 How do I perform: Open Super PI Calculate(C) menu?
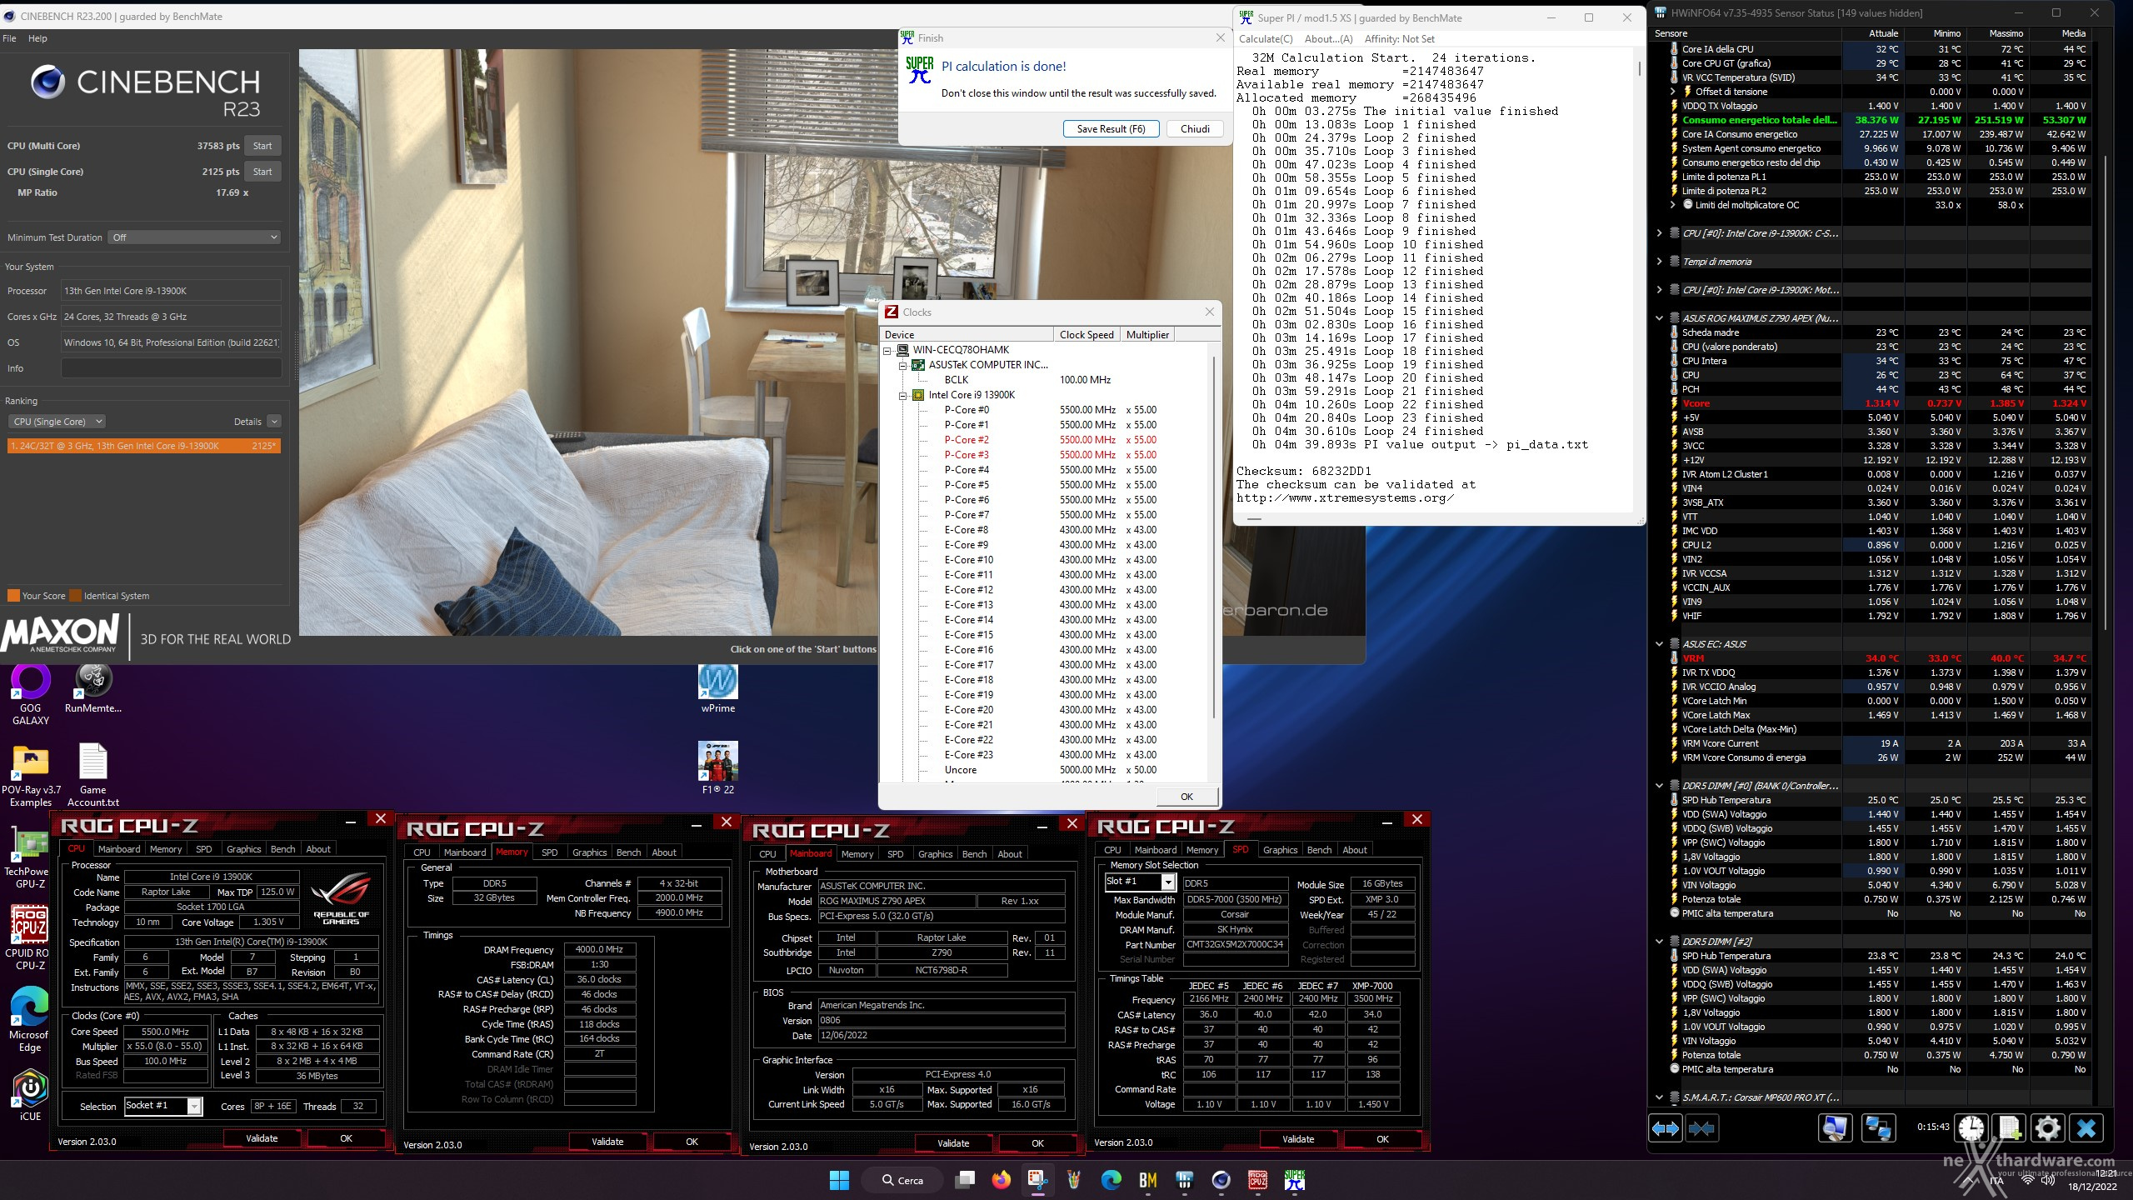point(1266,39)
